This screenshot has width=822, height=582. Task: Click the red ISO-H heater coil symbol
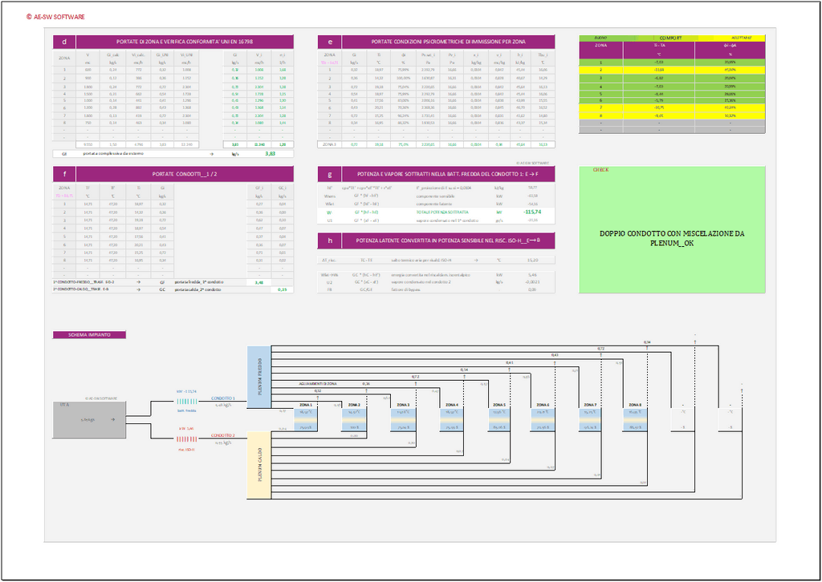point(186,439)
